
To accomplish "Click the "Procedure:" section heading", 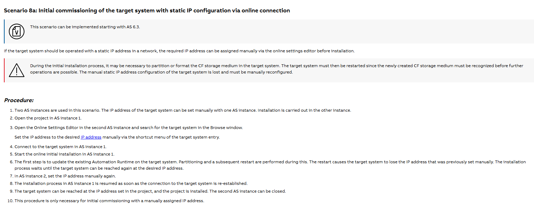I will coord(19,100).
